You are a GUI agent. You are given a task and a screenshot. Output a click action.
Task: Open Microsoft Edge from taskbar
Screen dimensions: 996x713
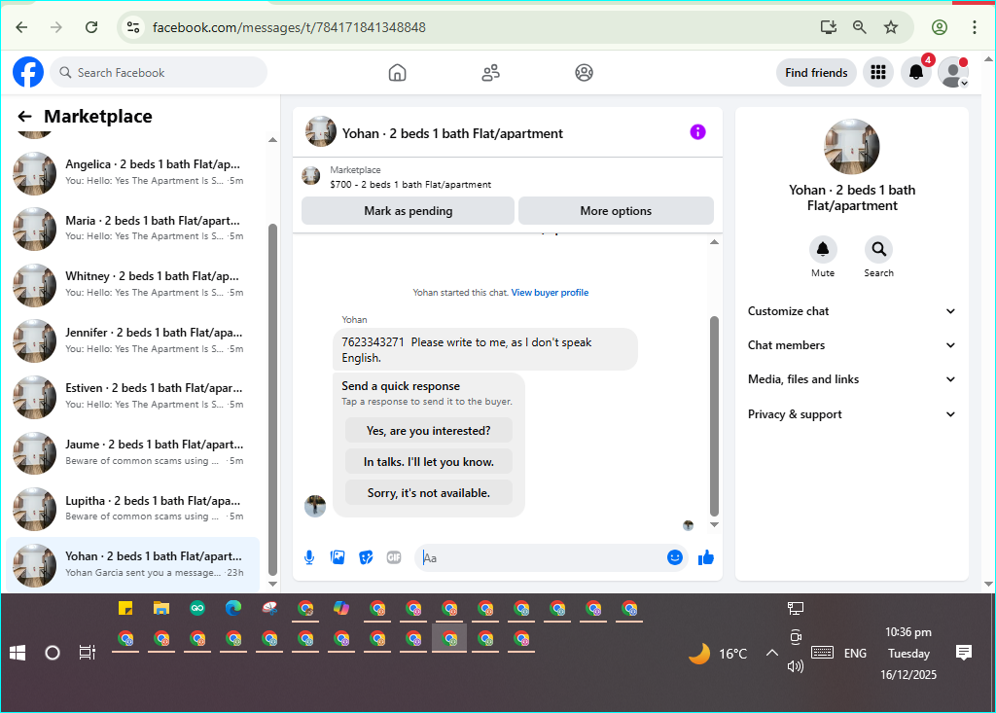pos(233,609)
